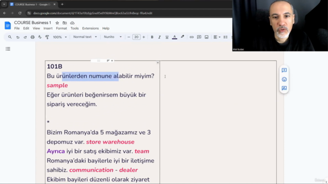Click the document title COURSE Business 1

[33, 22]
